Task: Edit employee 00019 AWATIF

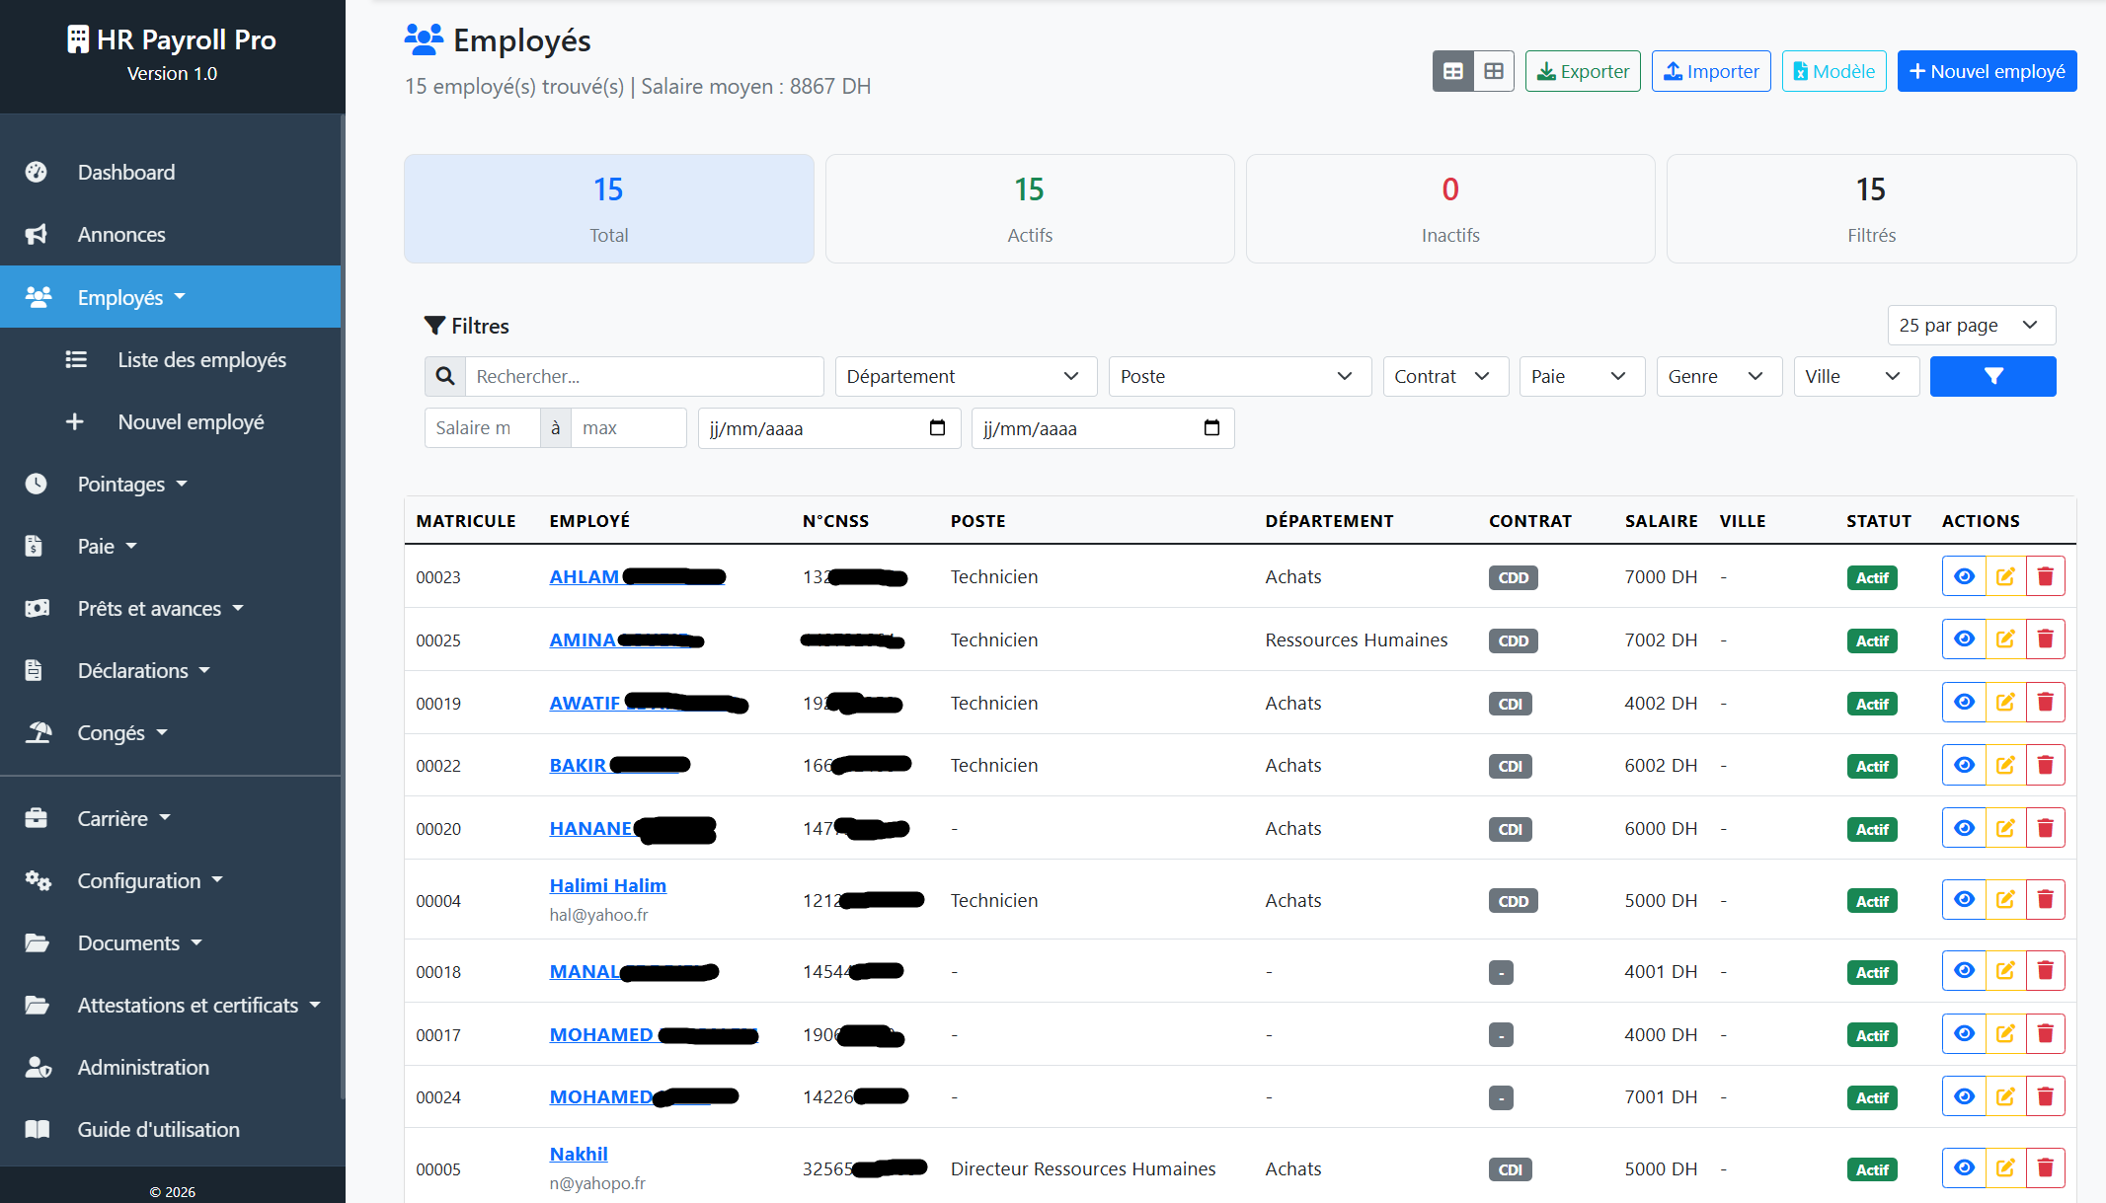Action: (x=2005, y=703)
